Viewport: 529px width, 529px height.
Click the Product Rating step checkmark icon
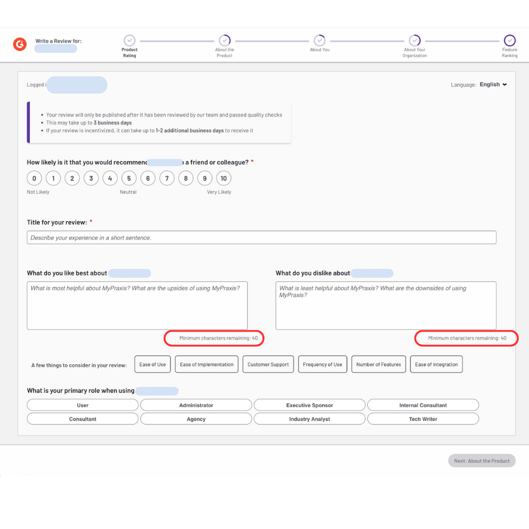click(x=129, y=40)
